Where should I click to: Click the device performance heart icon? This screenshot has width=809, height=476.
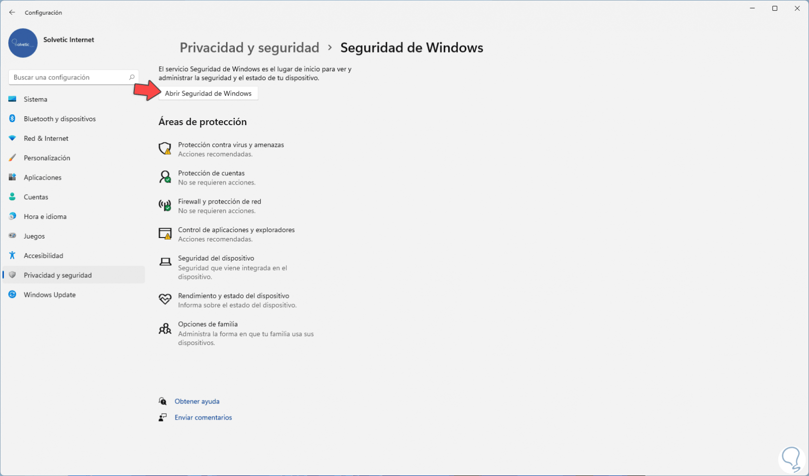click(x=165, y=299)
